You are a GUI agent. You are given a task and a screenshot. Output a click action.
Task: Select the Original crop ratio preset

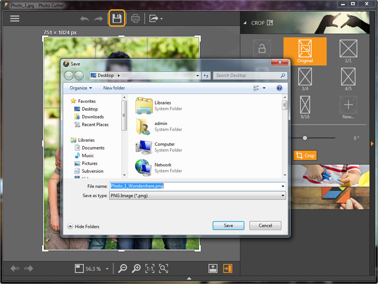point(305,51)
